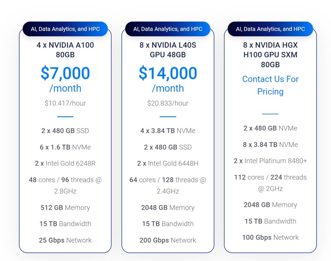Viewport: 331px width, 261px height.
Task: Select the 8 x NVIDIA L40S GPU 48GB heading
Action: (x=168, y=50)
